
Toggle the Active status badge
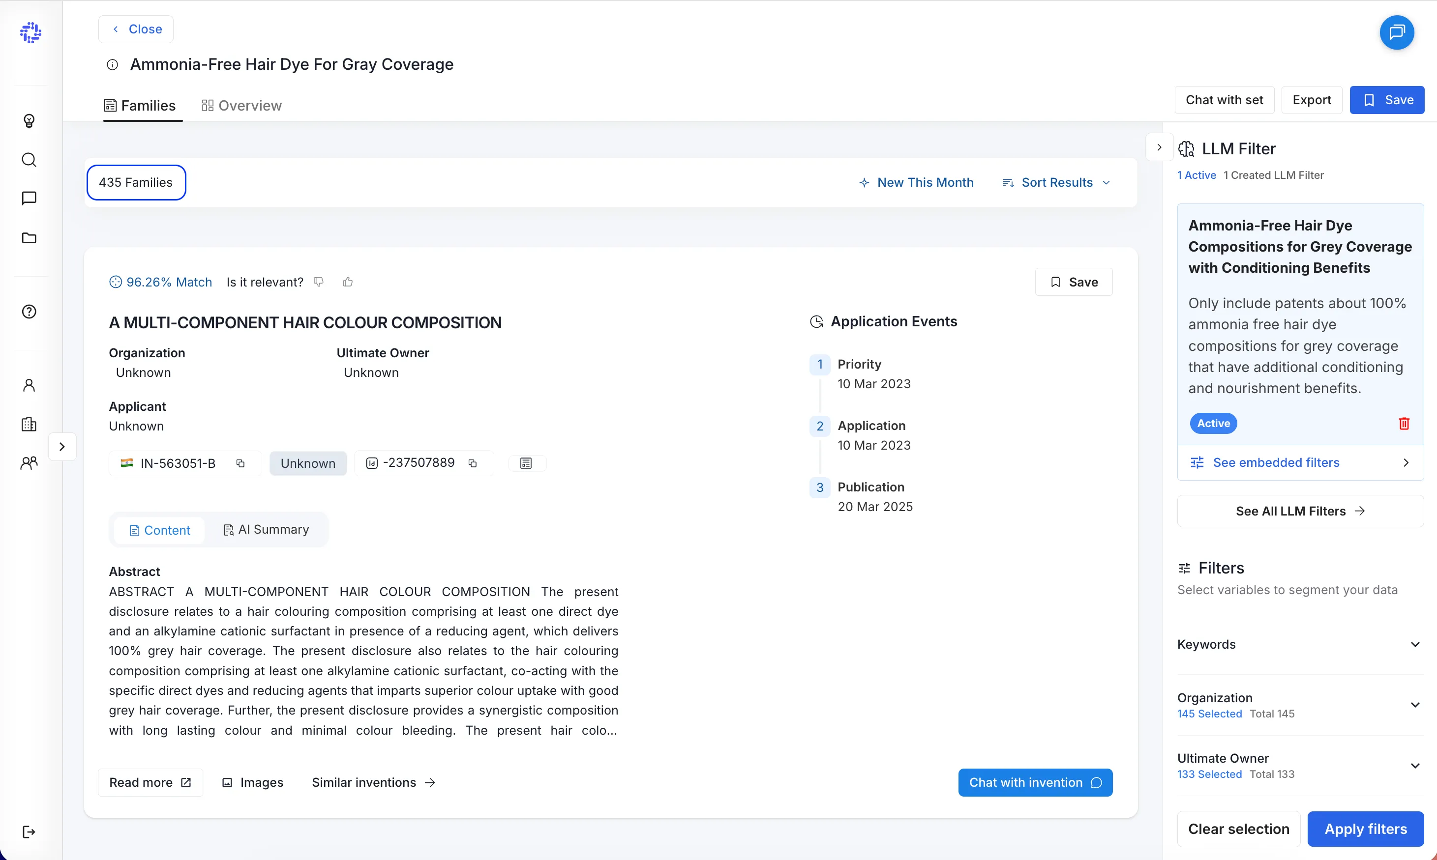click(1213, 424)
